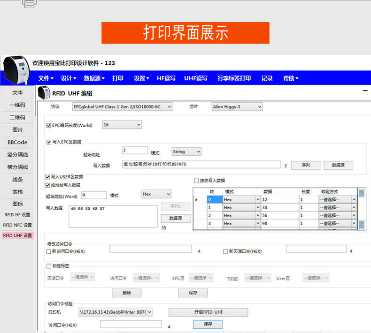The width and height of the screenshot is (371, 333).
Task: Enable the 锁定标签 checkbox
Action: coord(49,266)
